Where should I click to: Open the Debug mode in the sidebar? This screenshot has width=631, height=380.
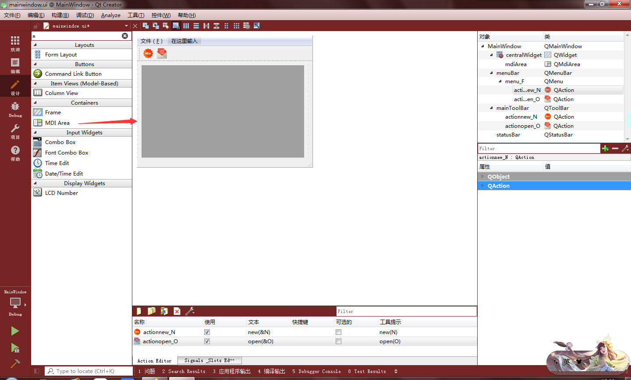pos(15,109)
